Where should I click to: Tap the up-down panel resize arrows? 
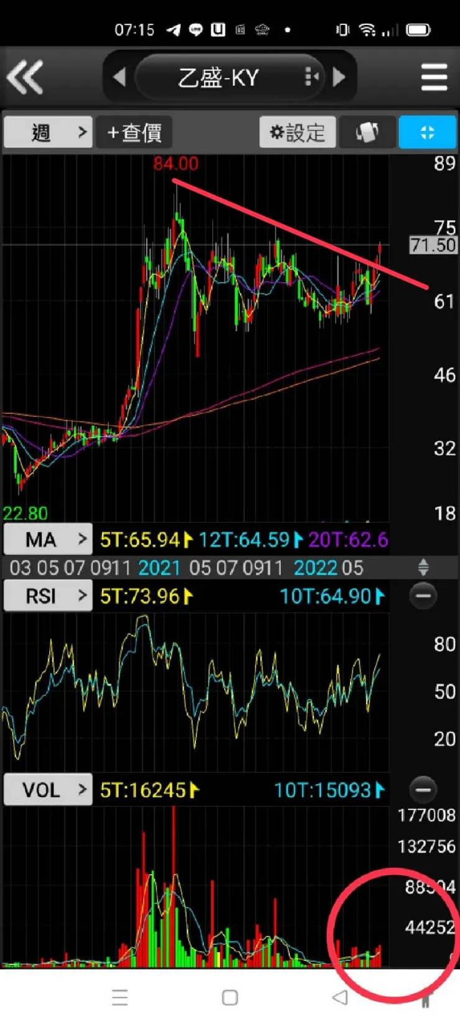point(423,567)
